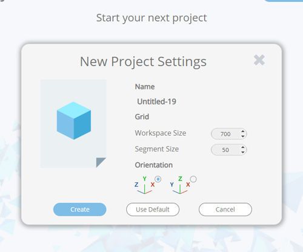Select the Y-up orientation radio button
Viewport: 303px width, 252px height.
click(x=158, y=179)
